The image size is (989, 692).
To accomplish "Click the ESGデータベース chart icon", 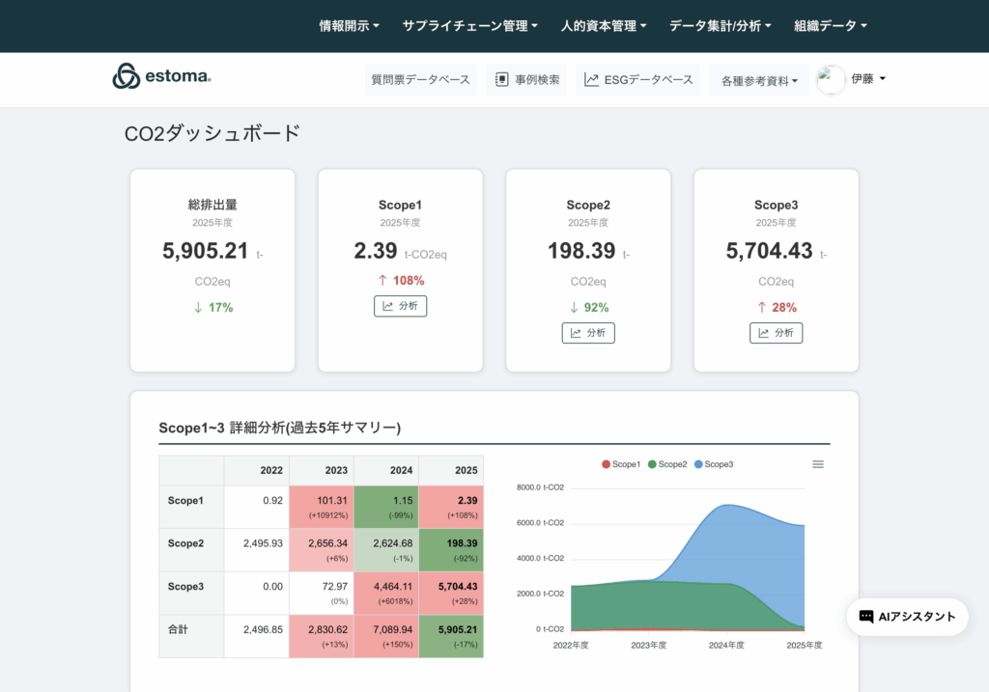I will coord(591,80).
